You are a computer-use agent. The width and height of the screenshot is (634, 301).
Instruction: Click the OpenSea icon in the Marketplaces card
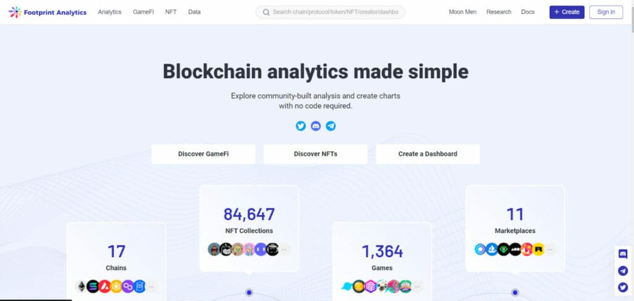492,249
